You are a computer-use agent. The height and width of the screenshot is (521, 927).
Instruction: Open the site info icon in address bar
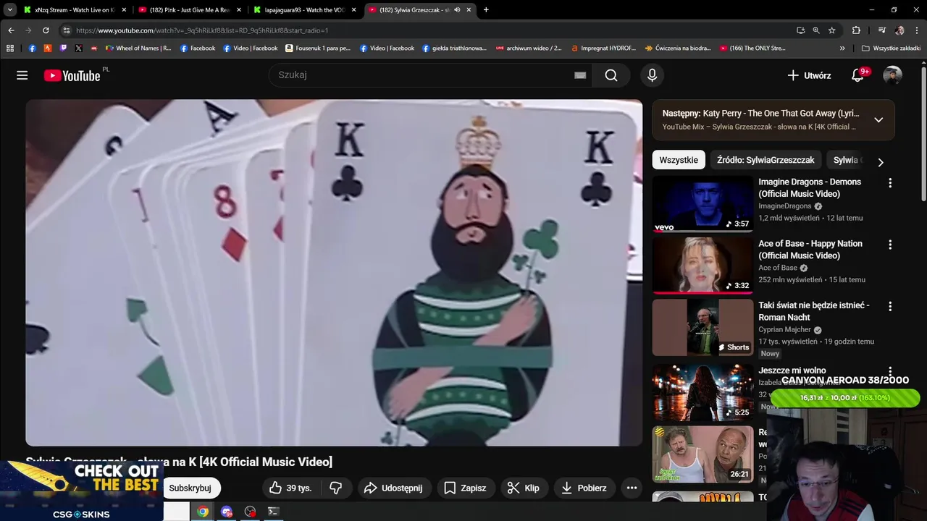point(66,30)
